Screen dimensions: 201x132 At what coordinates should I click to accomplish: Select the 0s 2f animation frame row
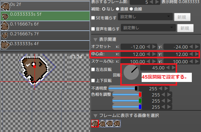45,6
